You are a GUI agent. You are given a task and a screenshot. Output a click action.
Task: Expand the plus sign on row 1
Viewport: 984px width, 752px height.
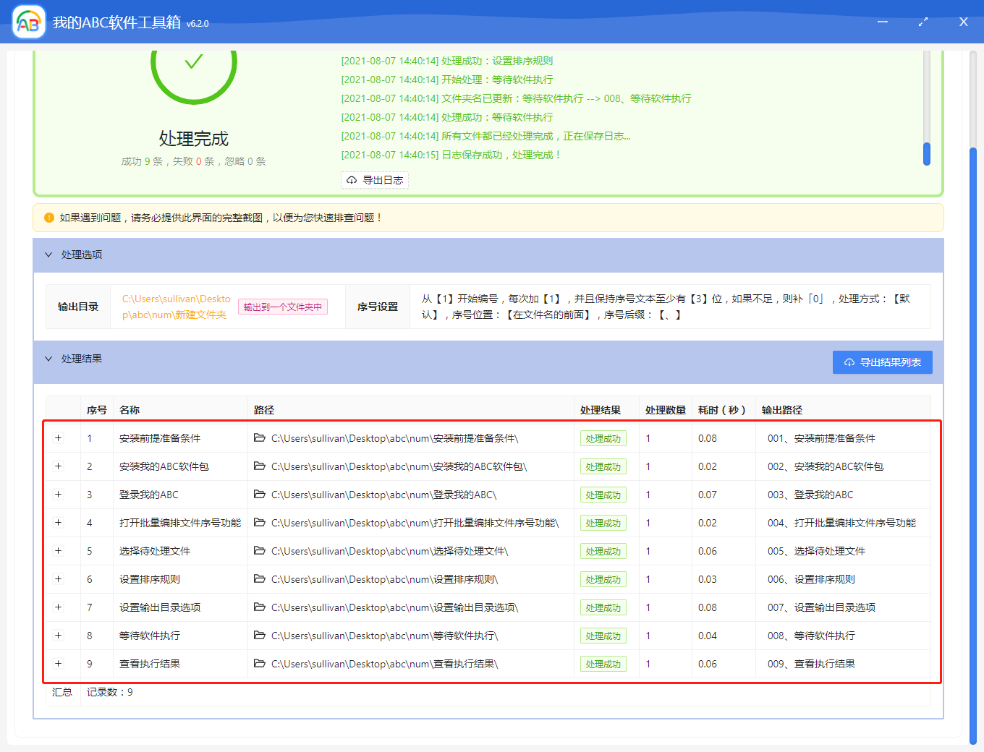(x=59, y=438)
